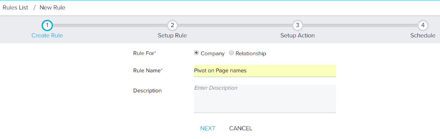Click the step 1 circle icon
The height and width of the screenshot is (139, 440).
point(47,25)
